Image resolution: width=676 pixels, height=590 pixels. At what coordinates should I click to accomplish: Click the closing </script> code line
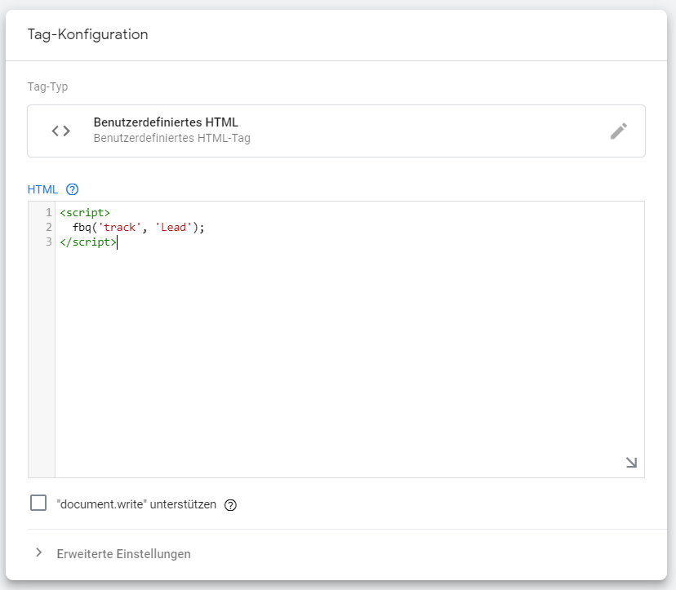pyautogui.click(x=88, y=242)
